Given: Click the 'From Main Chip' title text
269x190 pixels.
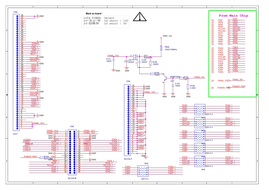Looking at the screenshot, I should tap(232, 16).
